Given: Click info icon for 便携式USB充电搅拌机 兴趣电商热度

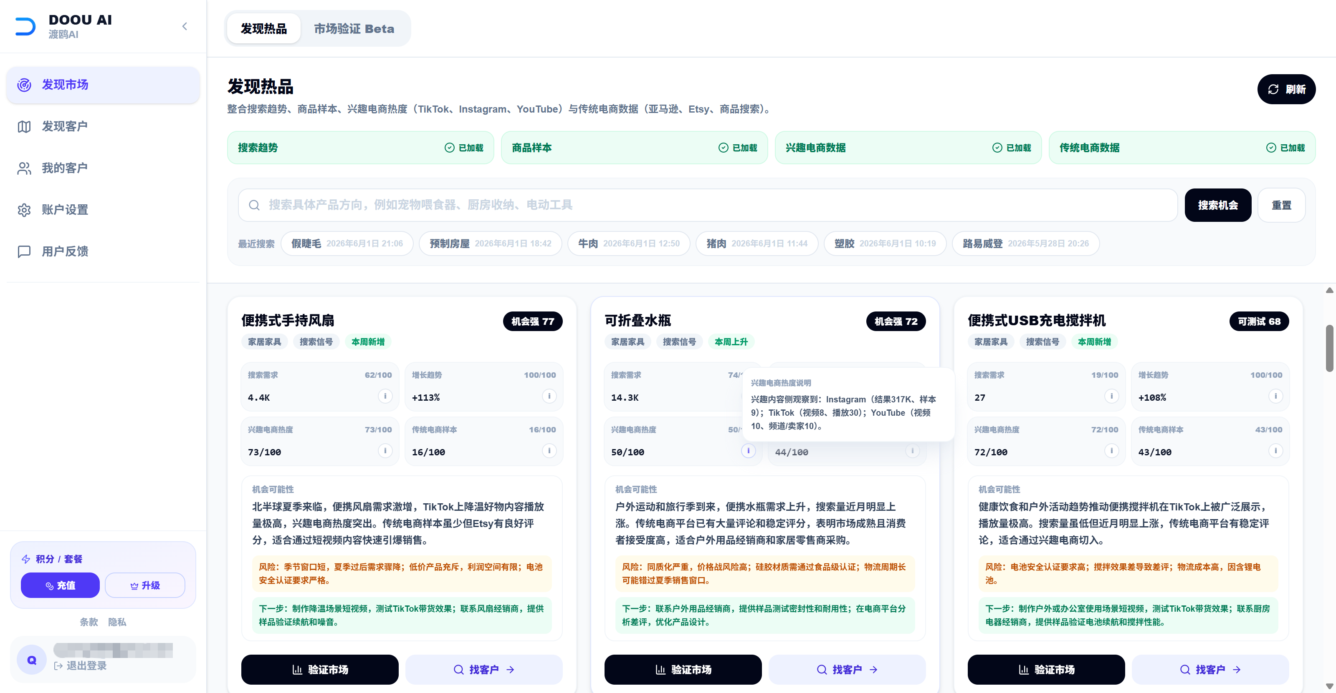Looking at the screenshot, I should (1111, 451).
